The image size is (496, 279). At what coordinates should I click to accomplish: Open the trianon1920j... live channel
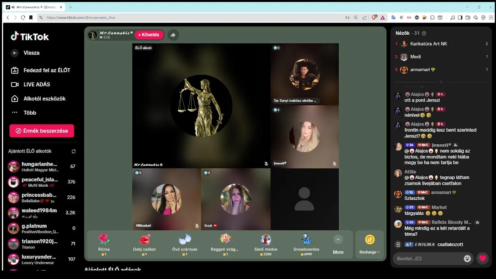[x=42, y=244]
